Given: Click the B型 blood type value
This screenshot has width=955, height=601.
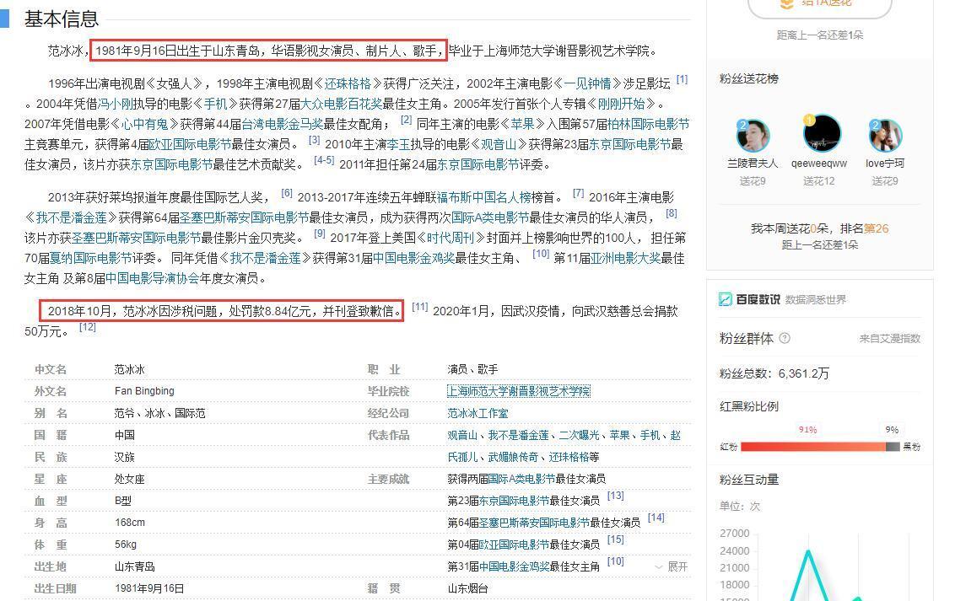Looking at the screenshot, I should [x=123, y=501].
